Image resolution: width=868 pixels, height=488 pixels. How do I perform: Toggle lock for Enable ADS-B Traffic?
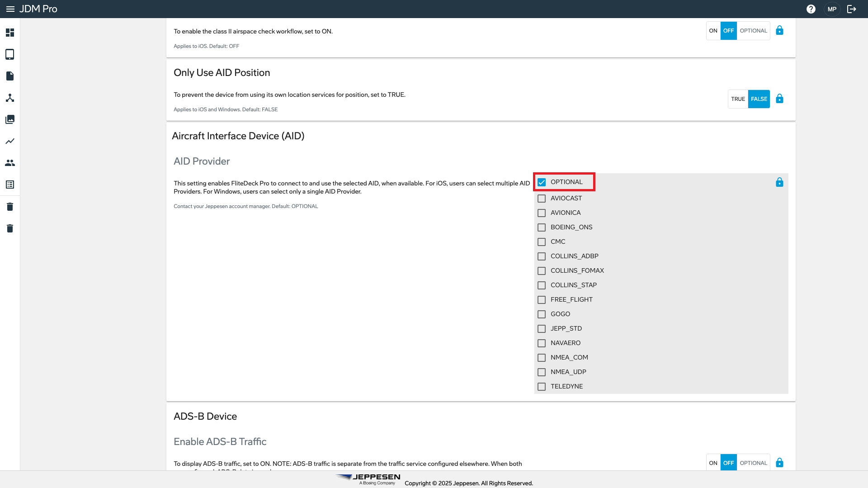tap(779, 463)
